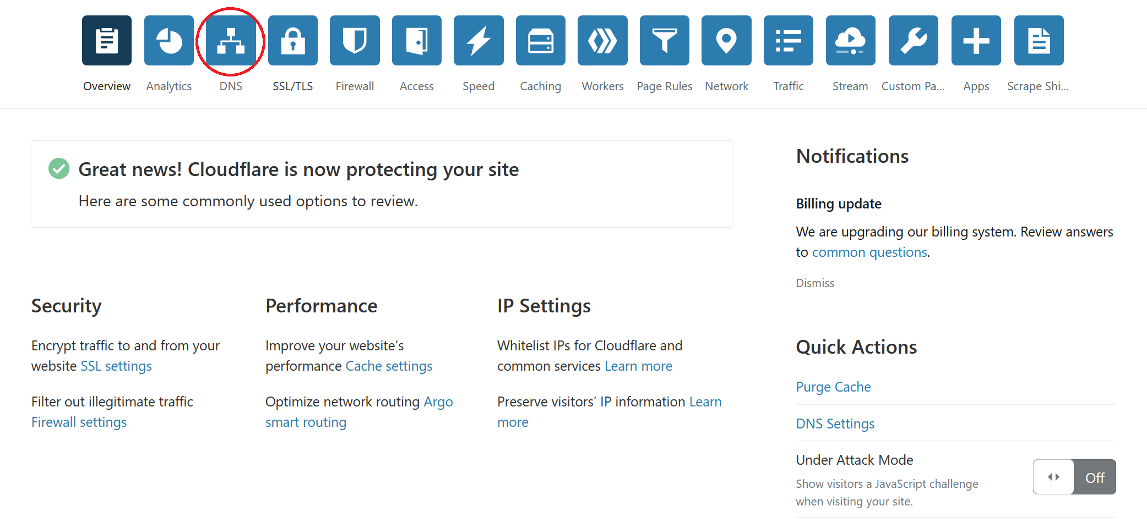Go to the Traffic section

pyautogui.click(x=789, y=41)
